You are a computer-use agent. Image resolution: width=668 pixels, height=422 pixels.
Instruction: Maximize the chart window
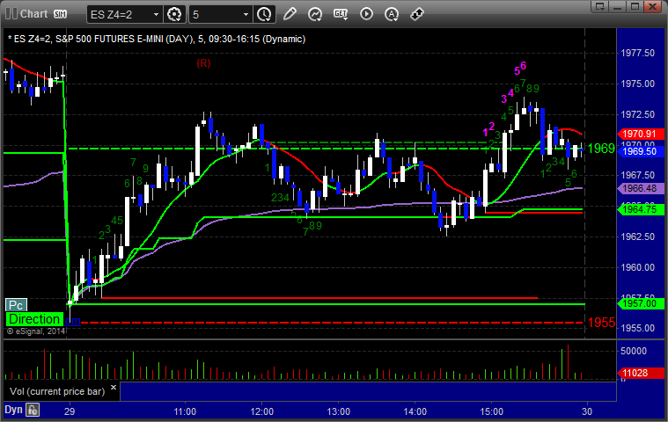point(635,6)
